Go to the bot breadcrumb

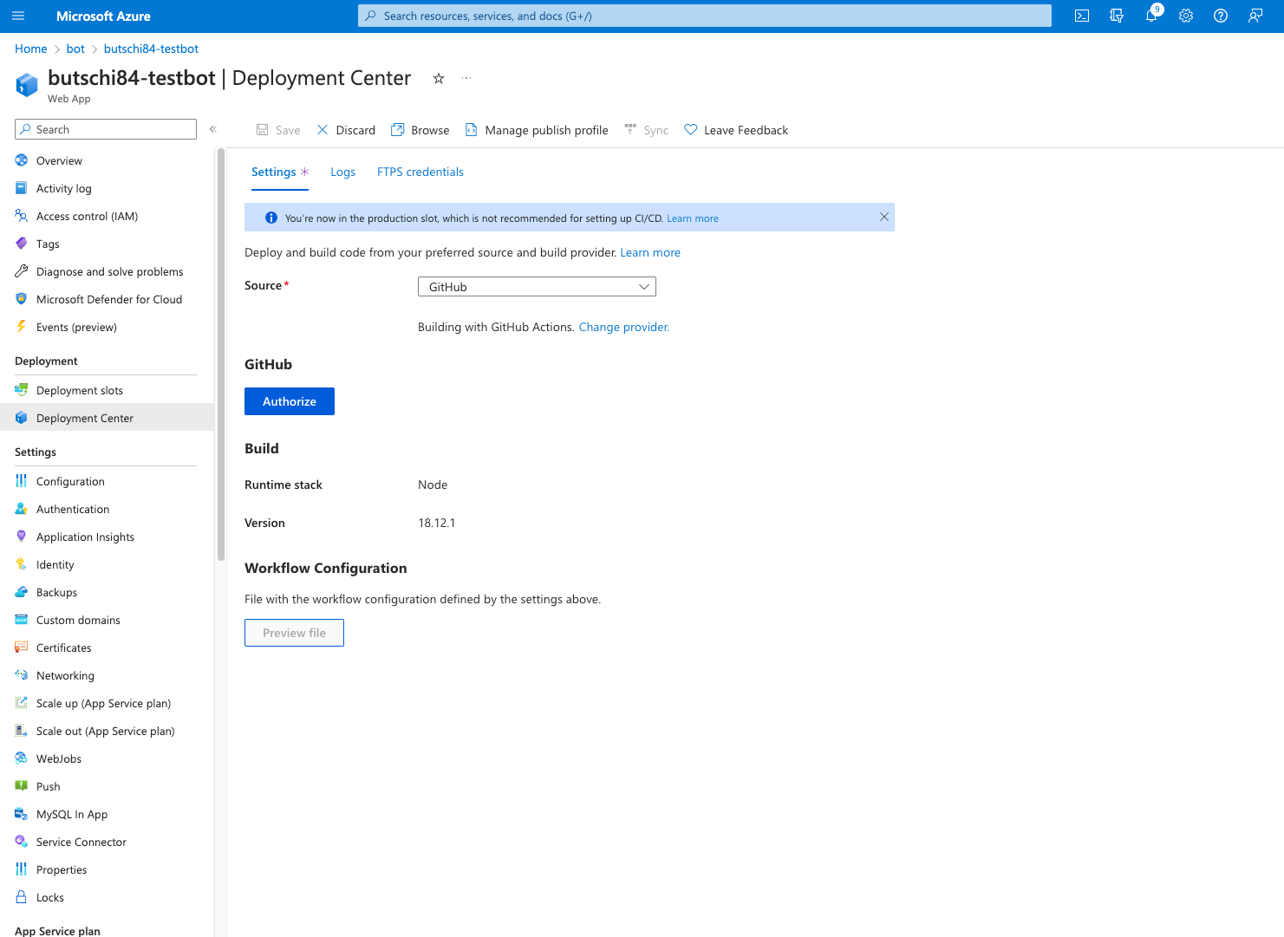(x=75, y=49)
